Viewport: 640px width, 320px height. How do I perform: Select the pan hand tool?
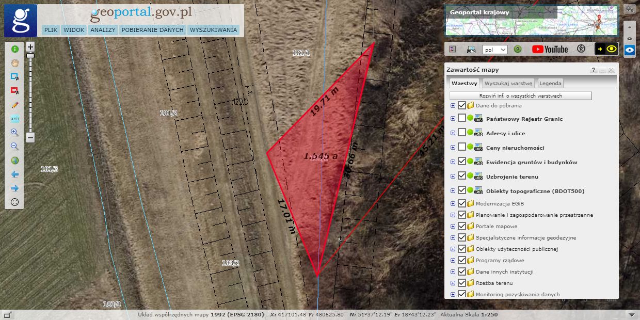(x=14, y=63)
